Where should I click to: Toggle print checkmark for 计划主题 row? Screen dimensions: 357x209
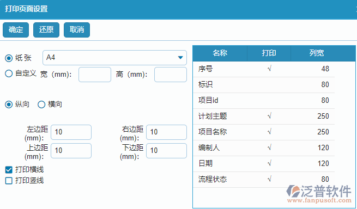coord(269,116)
